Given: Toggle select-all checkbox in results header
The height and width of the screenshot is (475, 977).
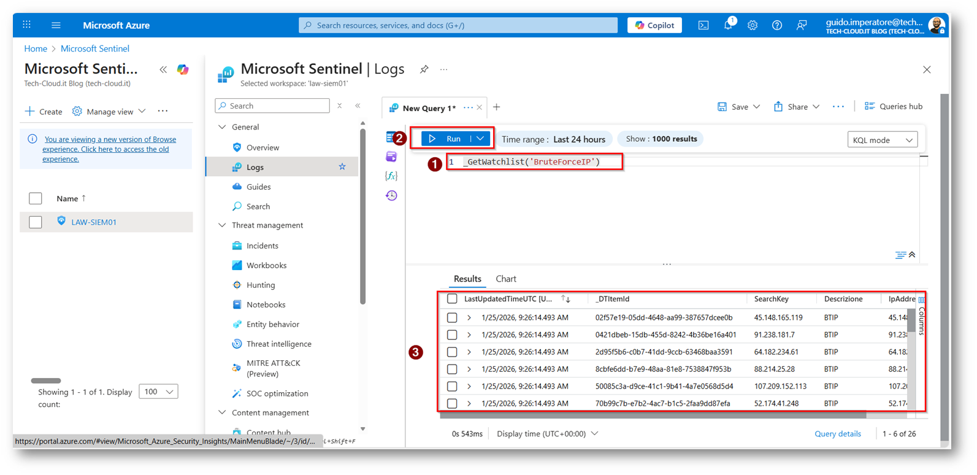Looking at the screenshot, I should coord(452,299).
